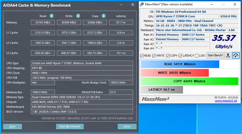
Task: Click the BIOS Version 1.B0 field
Action: pyautogui.click(x=82, y=112)
